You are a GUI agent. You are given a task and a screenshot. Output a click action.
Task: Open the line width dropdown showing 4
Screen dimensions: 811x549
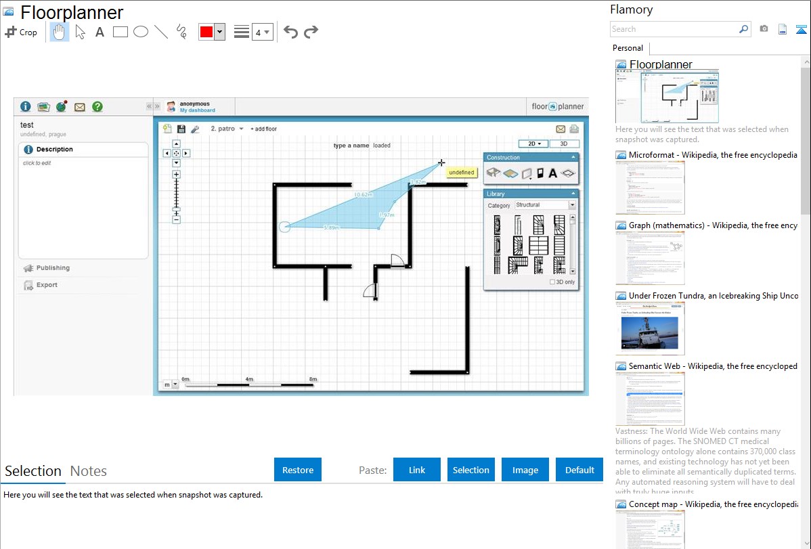point(263,32)
